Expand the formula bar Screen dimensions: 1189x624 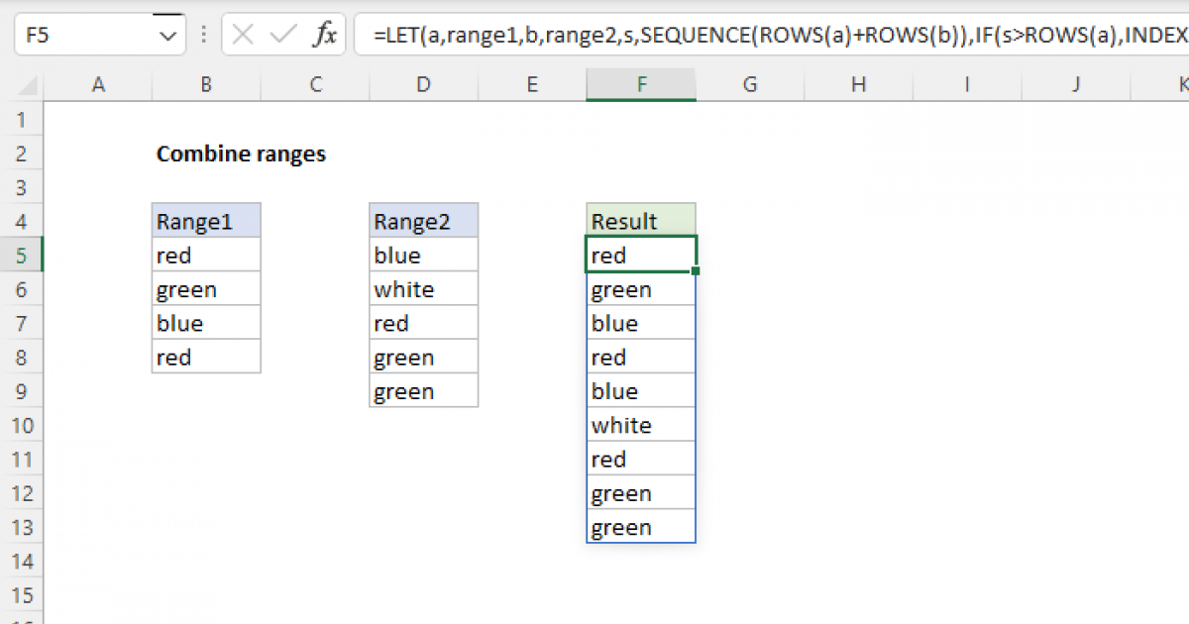(x=1184, y=34)
